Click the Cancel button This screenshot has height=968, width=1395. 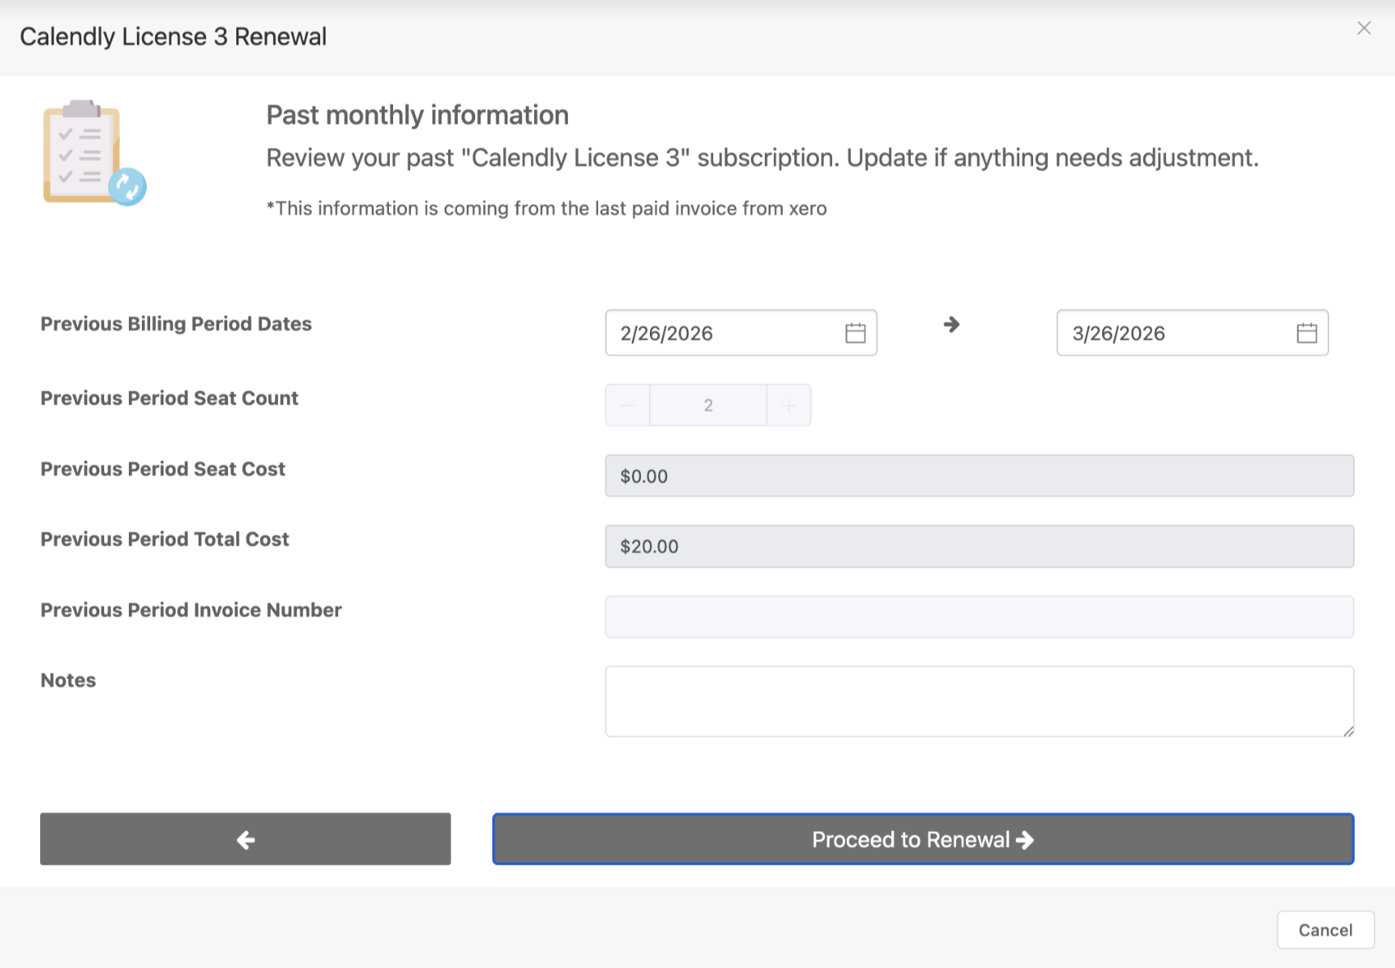[1324, 929]
